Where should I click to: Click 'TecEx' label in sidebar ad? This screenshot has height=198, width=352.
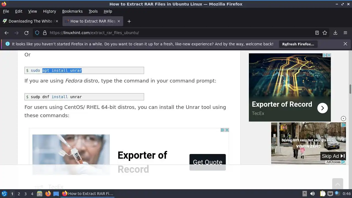(258, 113)
